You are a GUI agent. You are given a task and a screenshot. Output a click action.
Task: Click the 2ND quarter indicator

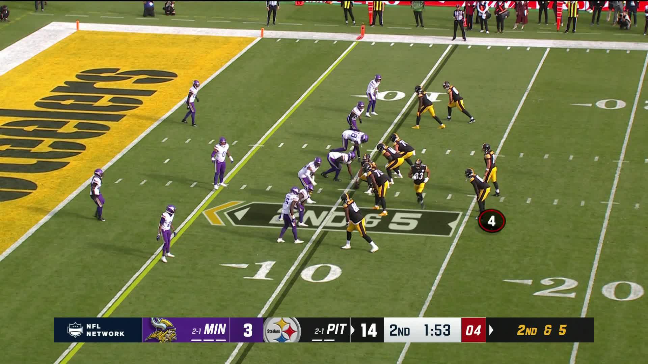(399, 330)
